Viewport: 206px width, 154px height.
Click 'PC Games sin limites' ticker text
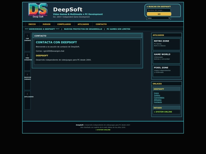118,29
